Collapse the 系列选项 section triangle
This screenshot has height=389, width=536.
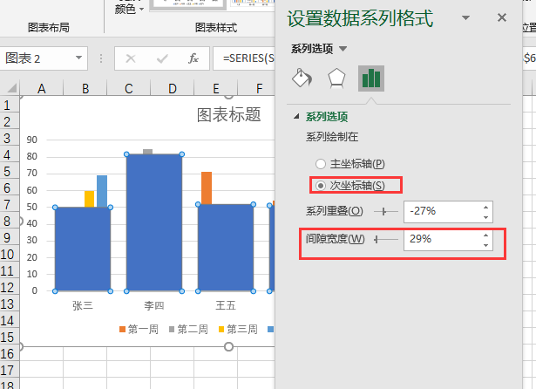click(x=296, y=117)
